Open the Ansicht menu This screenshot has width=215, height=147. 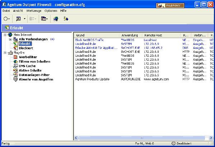click(x=18, y=11)
